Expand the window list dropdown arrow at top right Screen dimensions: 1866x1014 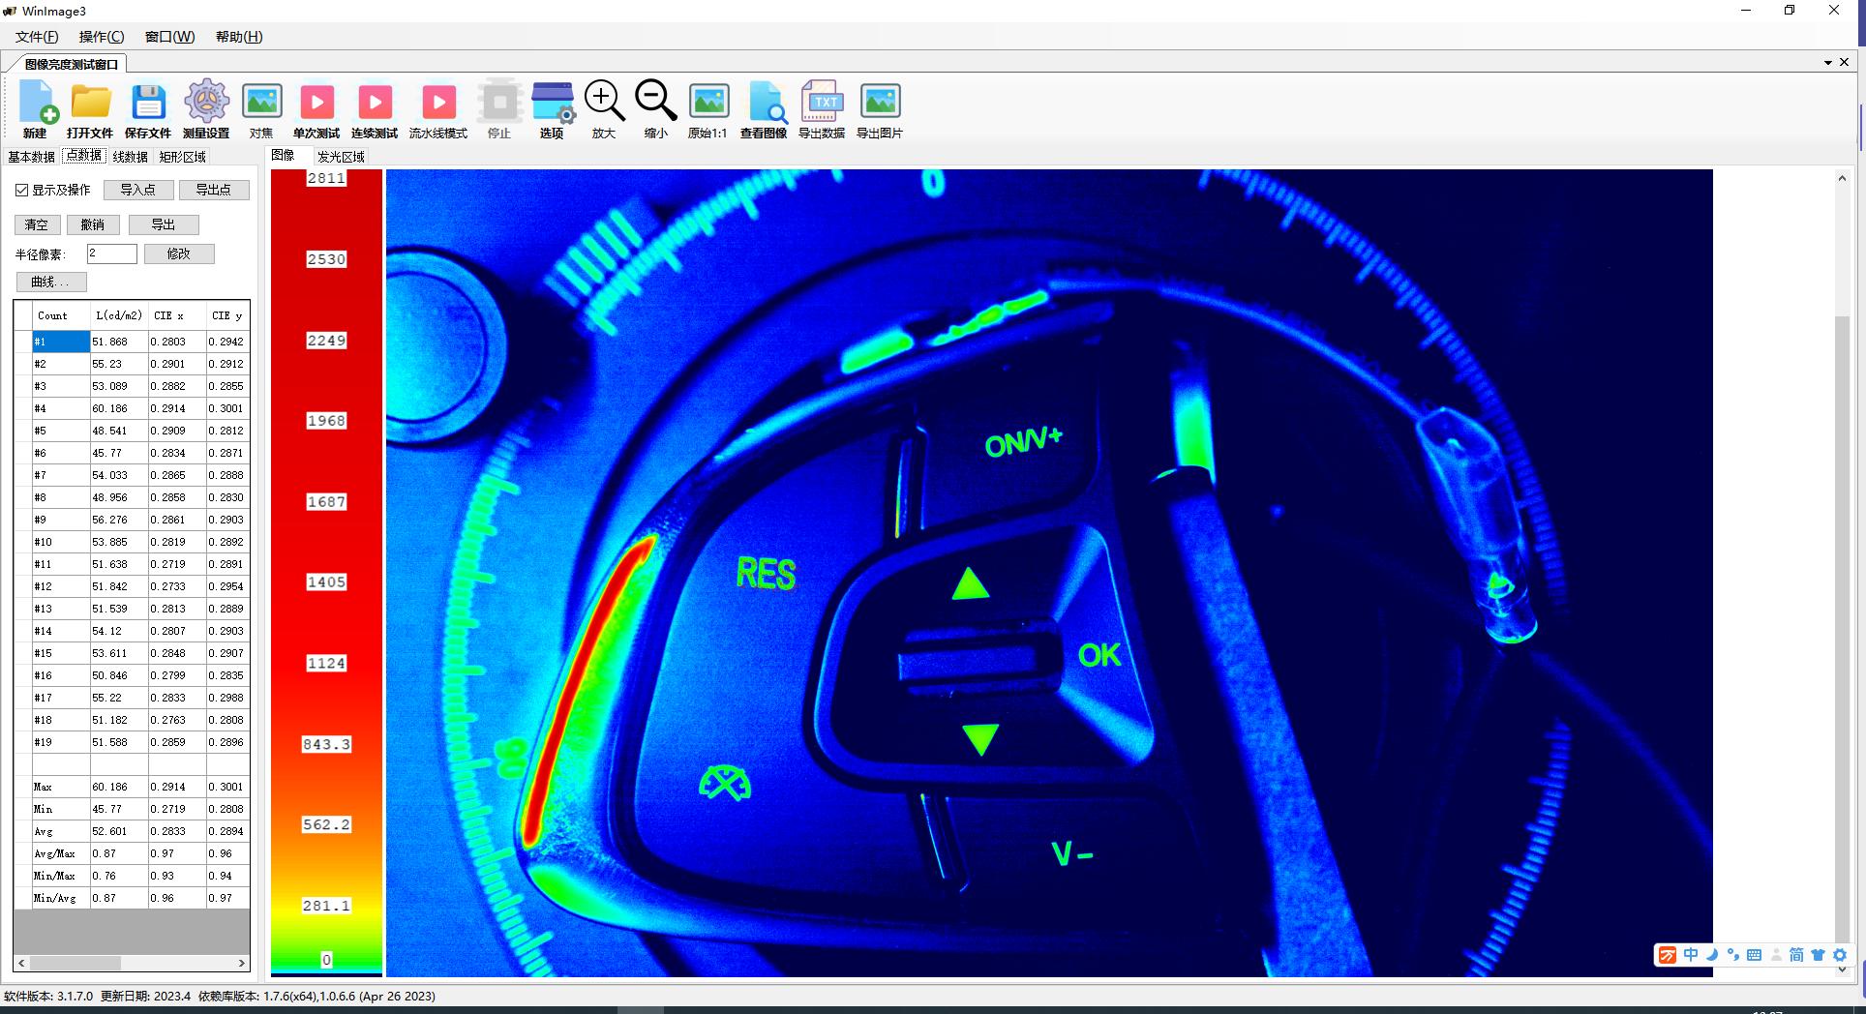[x=1827, y=63]
